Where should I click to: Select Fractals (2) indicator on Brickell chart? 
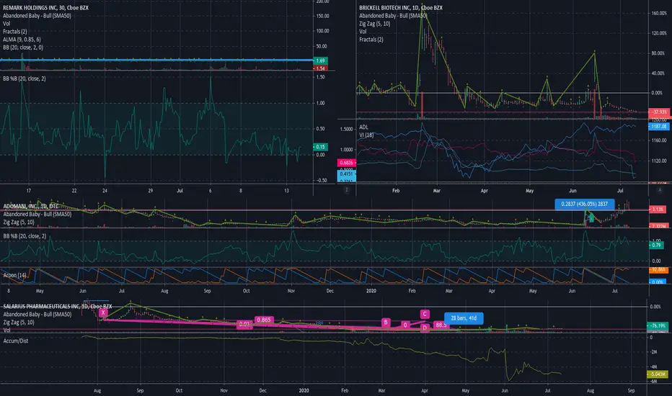(371, 40)
